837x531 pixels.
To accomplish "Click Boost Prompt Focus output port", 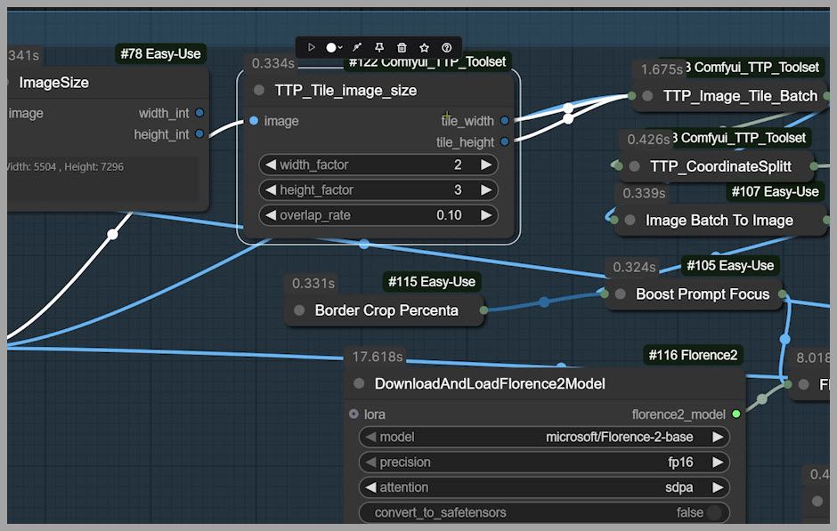I will [x=783, y=294].
